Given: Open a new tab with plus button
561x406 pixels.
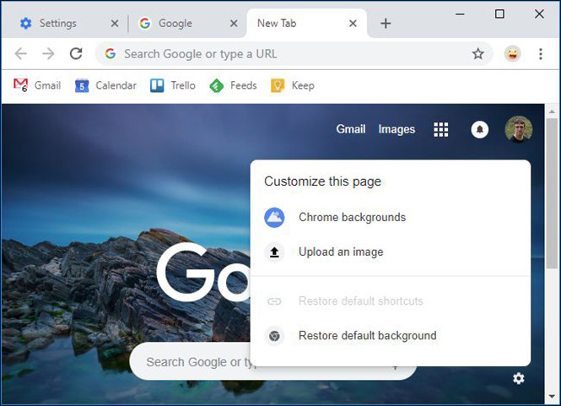Looking at the screenshot, I should [x=386, y=24].
